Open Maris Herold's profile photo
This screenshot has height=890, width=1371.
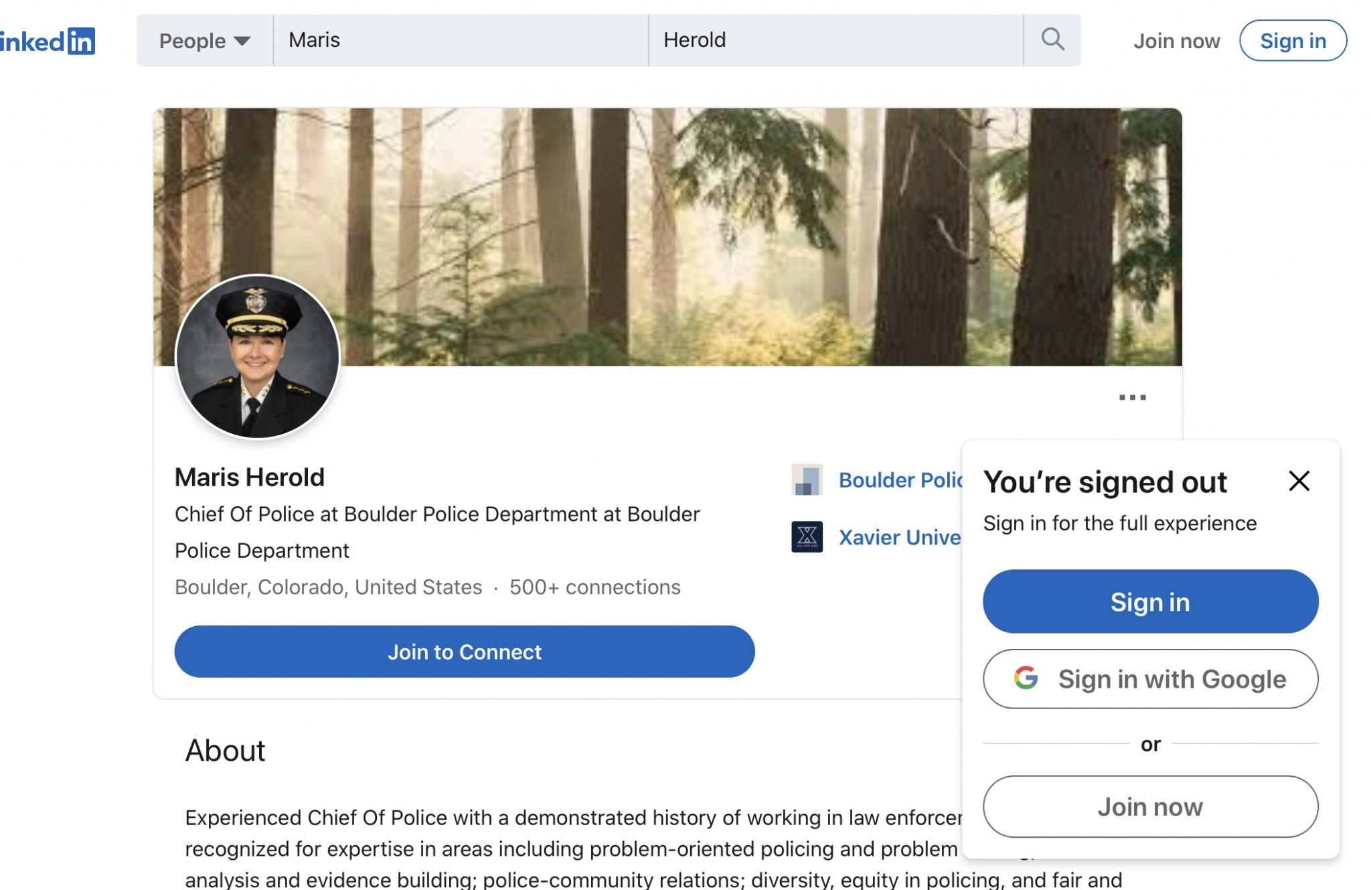tap(258, 357)
